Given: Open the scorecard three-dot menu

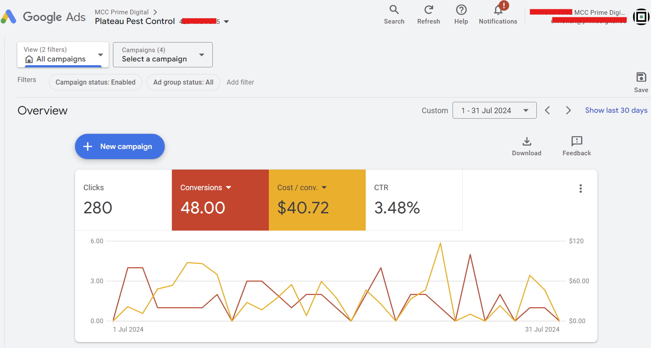Looking at the screenshot, I should [x=581, y=189].
